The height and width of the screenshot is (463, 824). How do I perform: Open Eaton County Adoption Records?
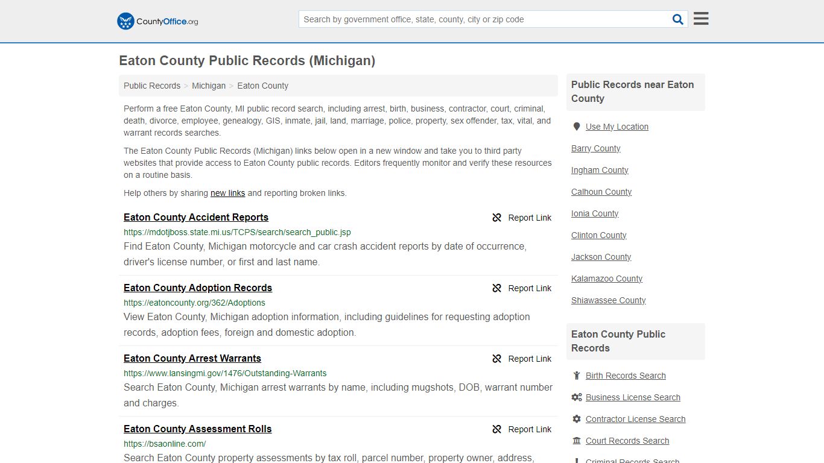tap(198, 288)
